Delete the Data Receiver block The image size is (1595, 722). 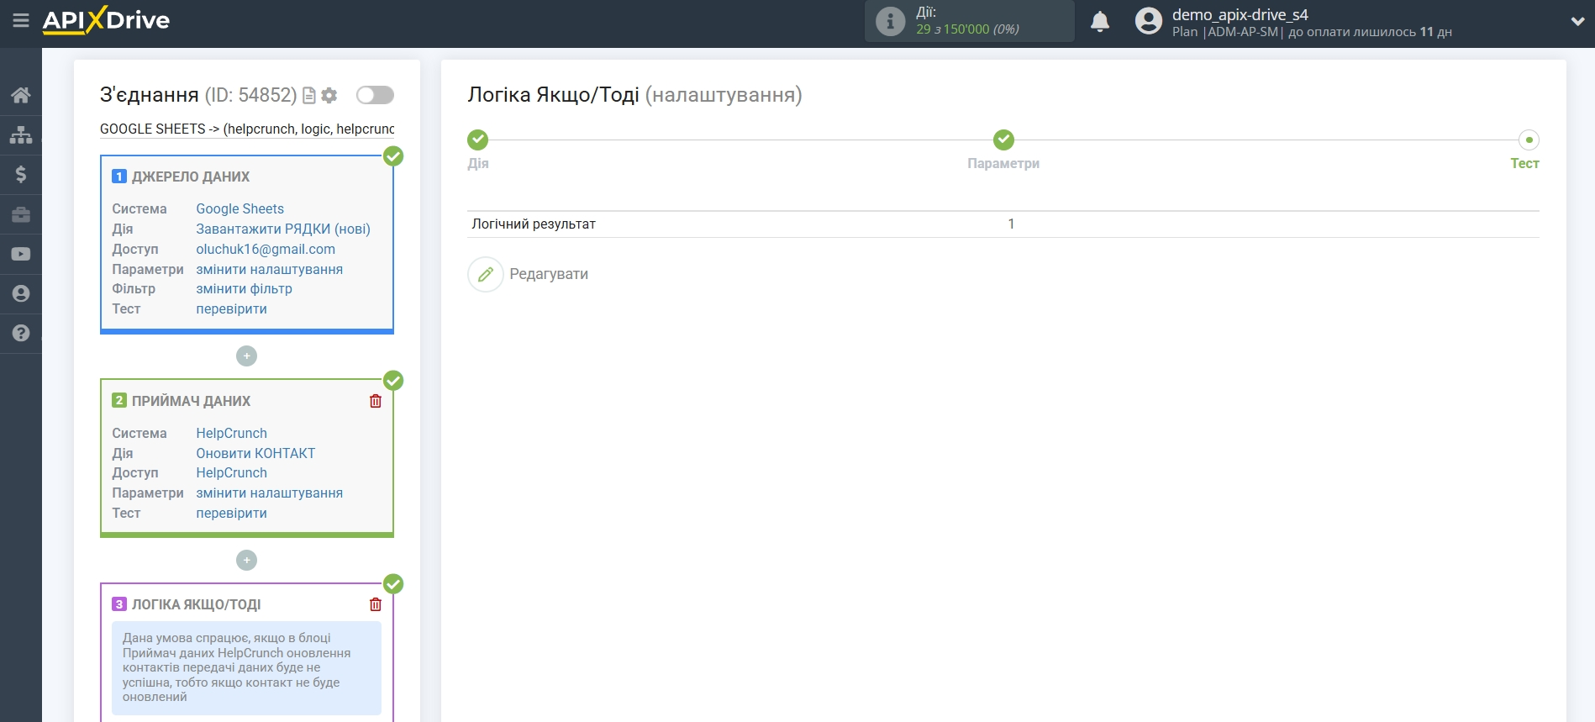pos(376,401)
